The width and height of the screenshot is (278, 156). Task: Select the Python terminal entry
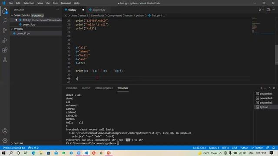pos(266,107)
